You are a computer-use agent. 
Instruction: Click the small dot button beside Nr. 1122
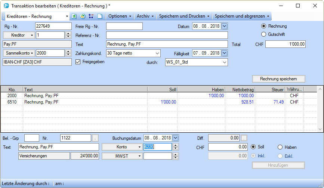(96, 138)
